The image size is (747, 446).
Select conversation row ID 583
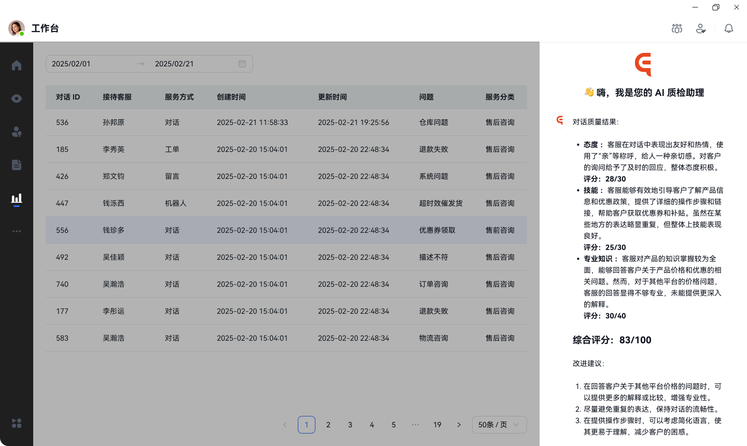pos(286,338)
